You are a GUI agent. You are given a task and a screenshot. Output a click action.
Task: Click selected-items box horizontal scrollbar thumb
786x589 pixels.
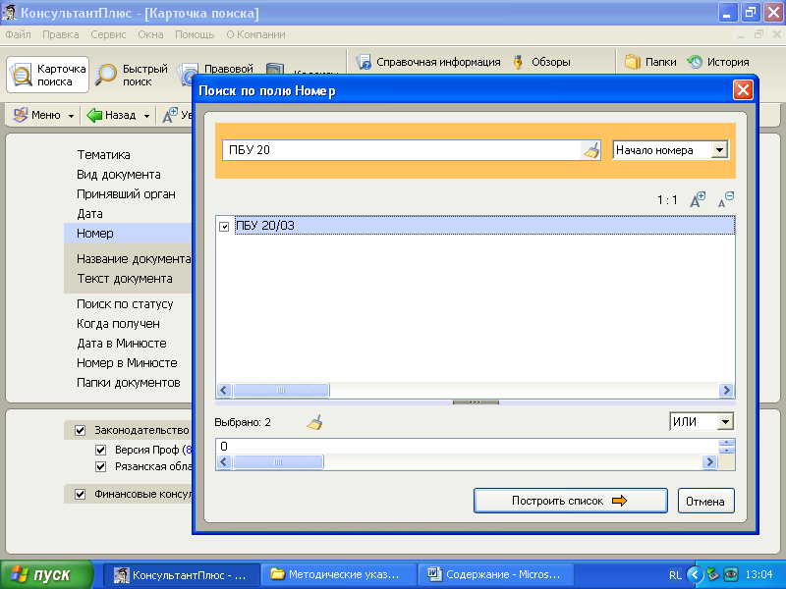coord(278,461)
